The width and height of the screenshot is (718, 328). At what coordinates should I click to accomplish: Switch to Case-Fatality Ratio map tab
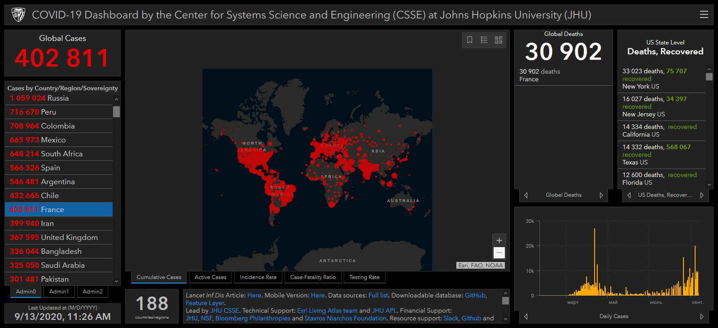point(313,277)
